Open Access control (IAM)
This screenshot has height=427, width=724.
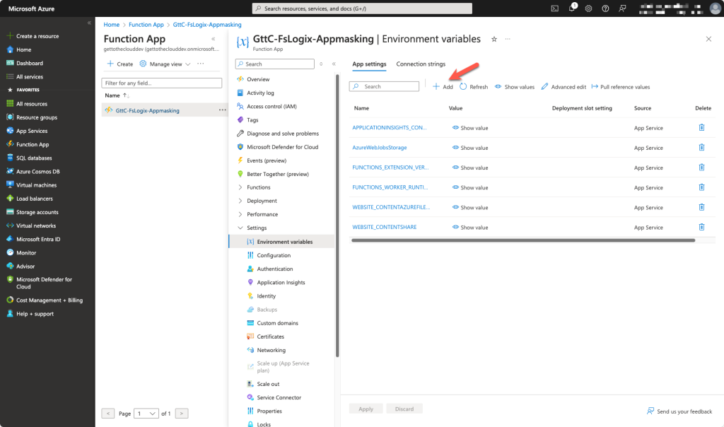(271, 106)
